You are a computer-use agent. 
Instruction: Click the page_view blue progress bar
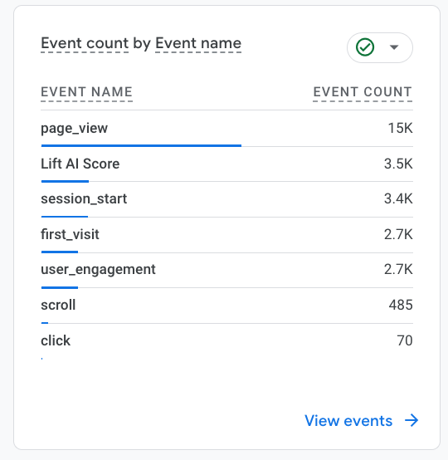(141, 145)
